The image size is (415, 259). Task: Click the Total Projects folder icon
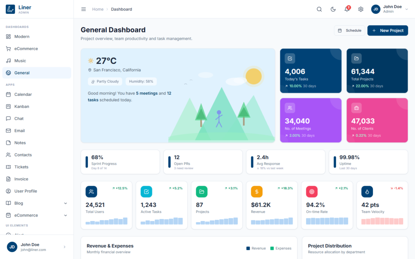[356, 58]
